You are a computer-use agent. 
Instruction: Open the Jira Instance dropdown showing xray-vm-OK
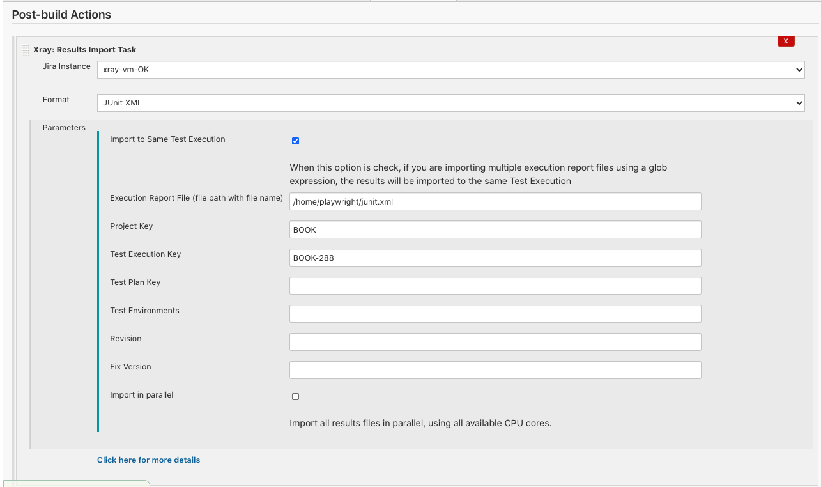tap(450, 70)
